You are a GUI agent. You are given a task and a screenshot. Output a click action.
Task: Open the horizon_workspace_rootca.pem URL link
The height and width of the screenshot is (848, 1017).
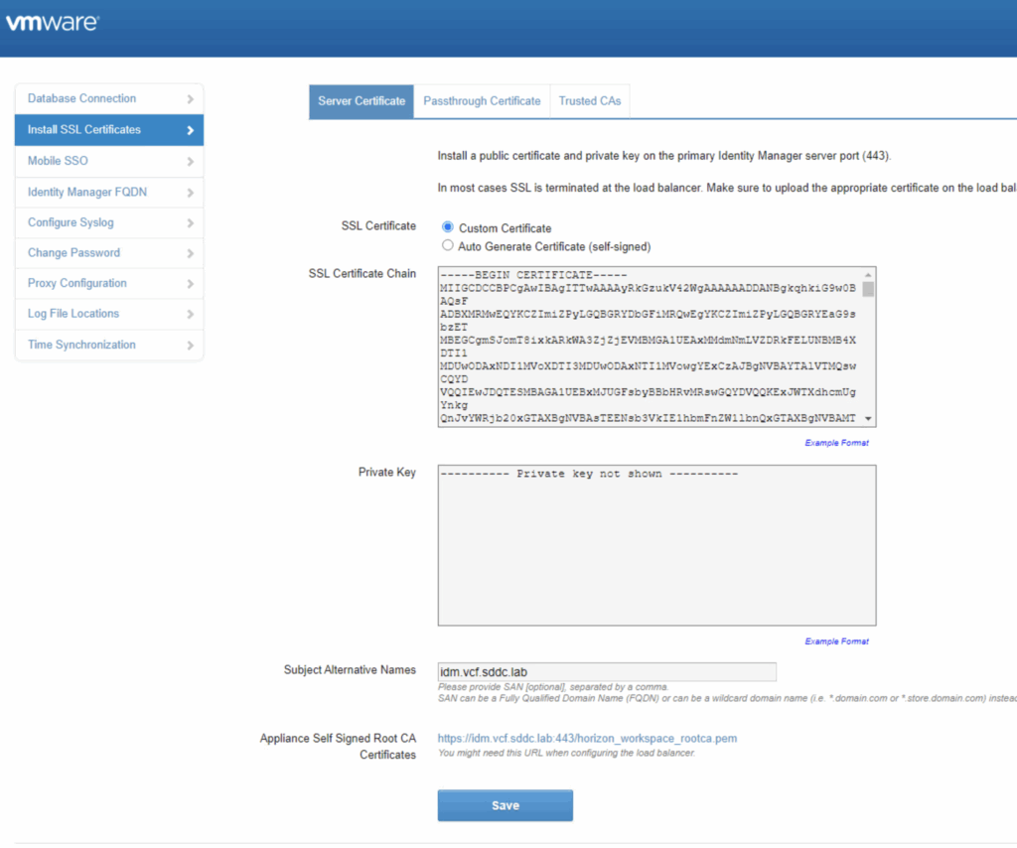coord(587,739)
